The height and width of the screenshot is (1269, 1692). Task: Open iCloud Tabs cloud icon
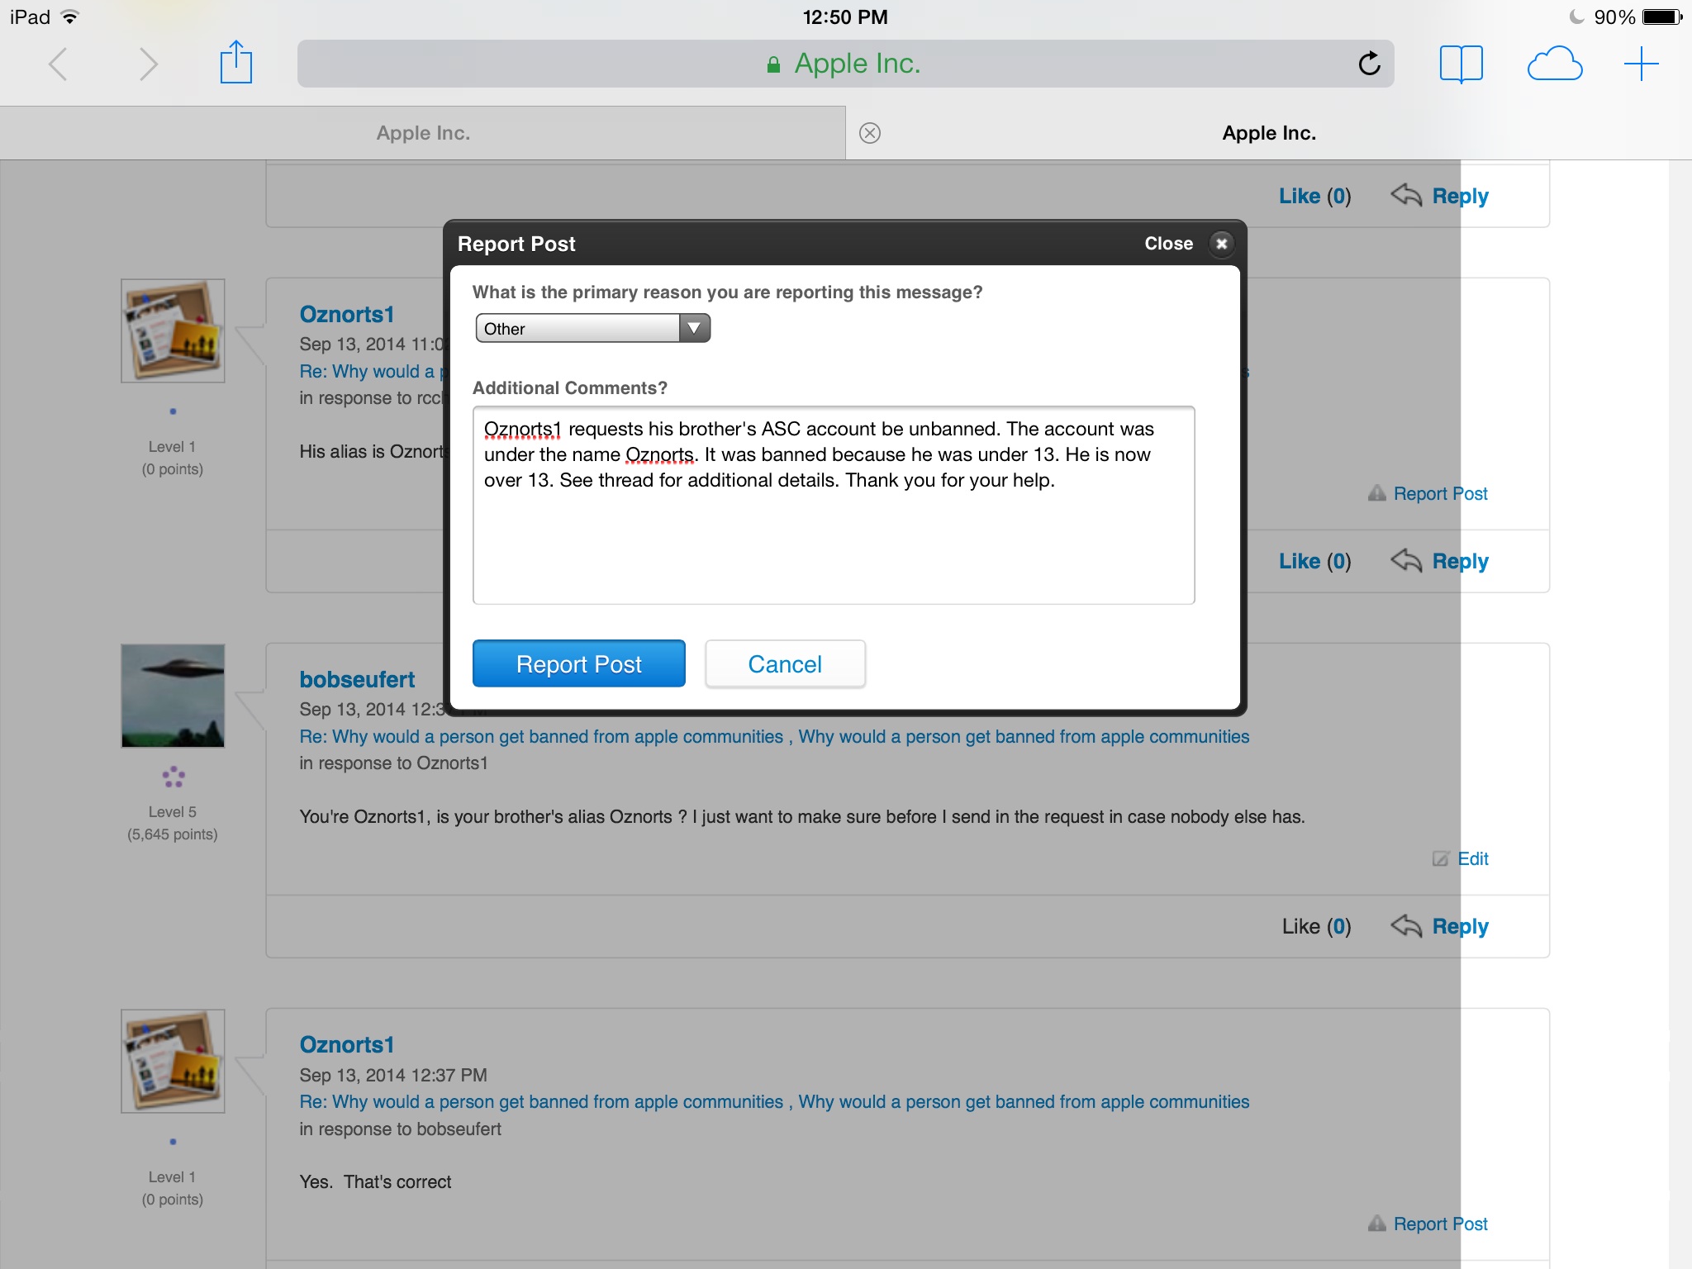(x=1554, y=64)
